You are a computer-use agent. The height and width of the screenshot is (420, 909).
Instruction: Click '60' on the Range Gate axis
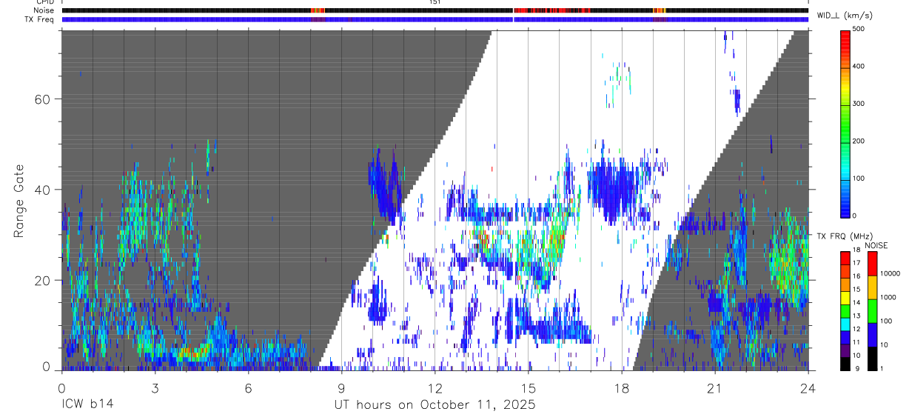tap(43, 99)
